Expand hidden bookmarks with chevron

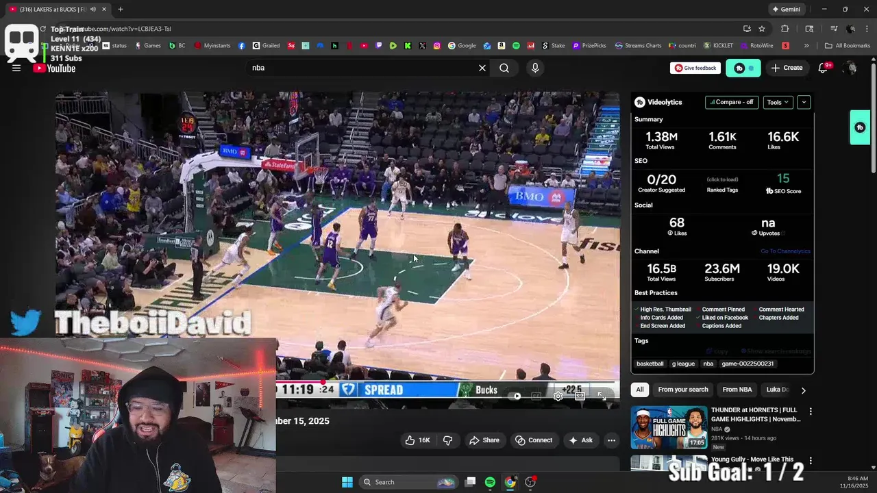point(806,46)
